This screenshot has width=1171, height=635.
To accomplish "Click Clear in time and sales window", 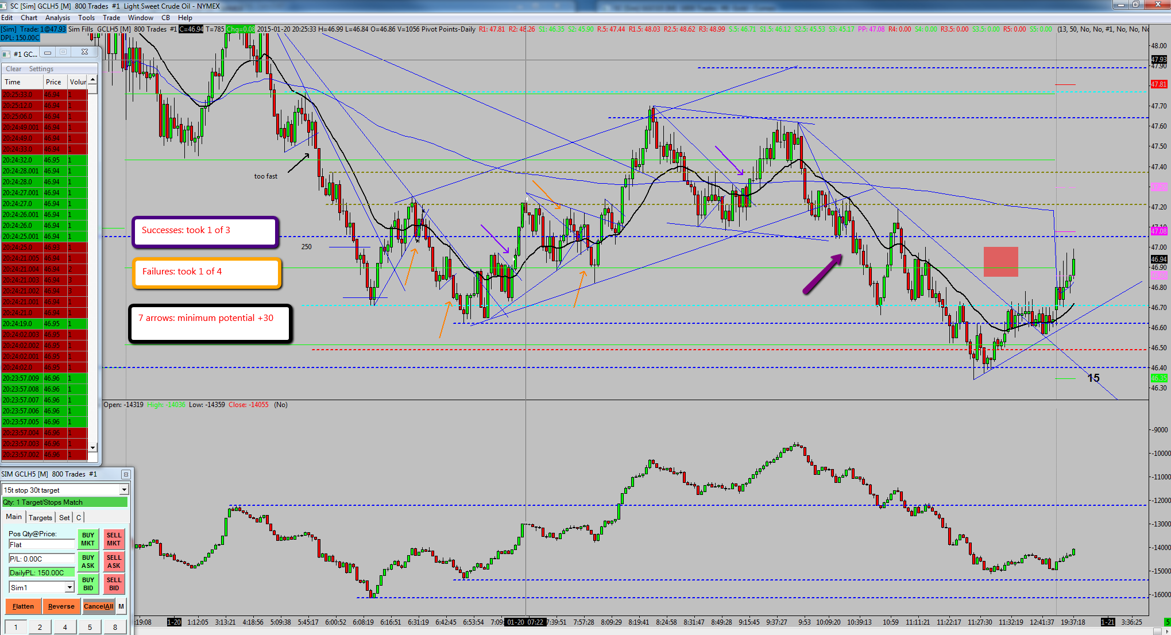I will [14, 69].
